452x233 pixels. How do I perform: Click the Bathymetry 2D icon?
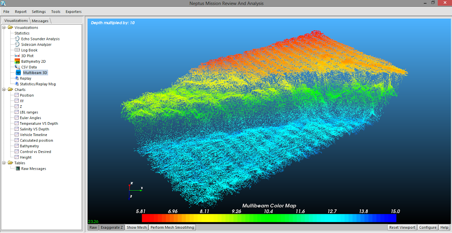point(17,61)
